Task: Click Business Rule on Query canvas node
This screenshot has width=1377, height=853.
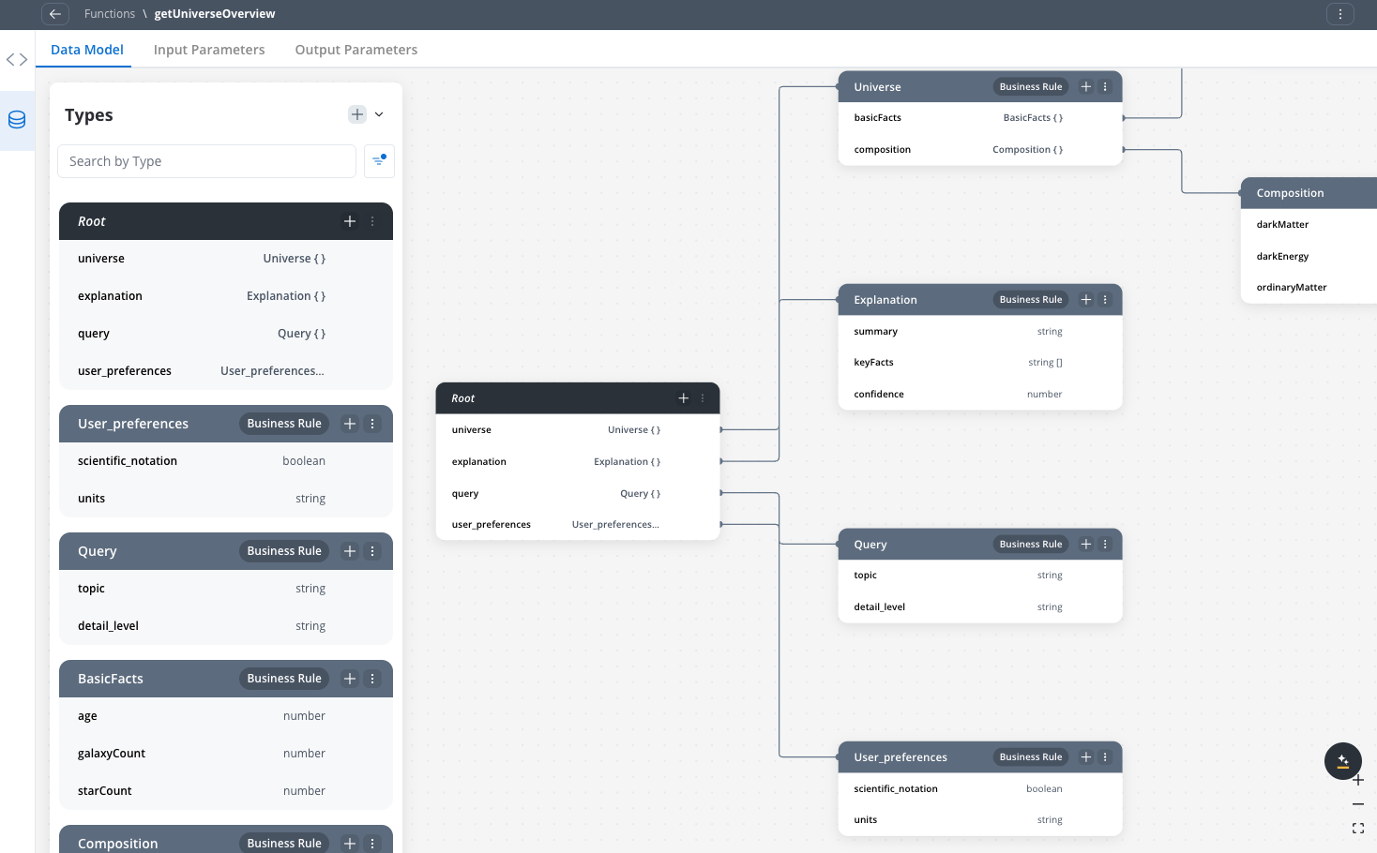Action: (x=1031, y=545)
